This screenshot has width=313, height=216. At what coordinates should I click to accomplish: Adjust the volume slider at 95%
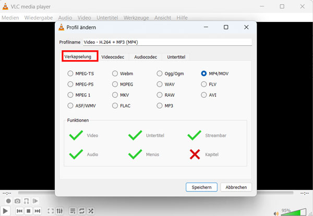293,212
